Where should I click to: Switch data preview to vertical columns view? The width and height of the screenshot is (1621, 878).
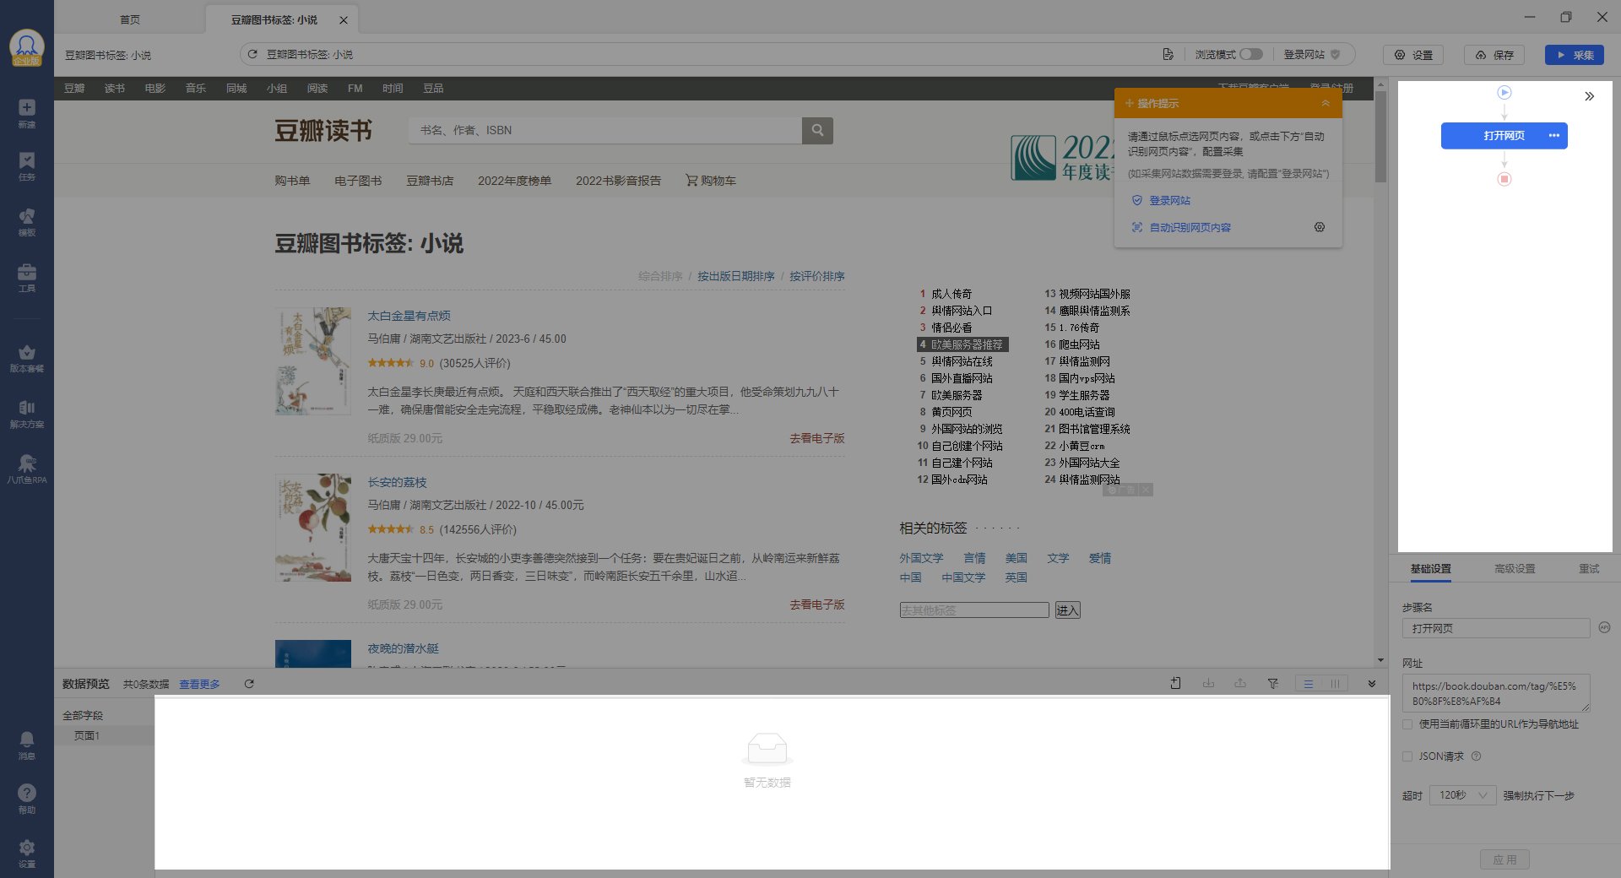click(1335, 684)
